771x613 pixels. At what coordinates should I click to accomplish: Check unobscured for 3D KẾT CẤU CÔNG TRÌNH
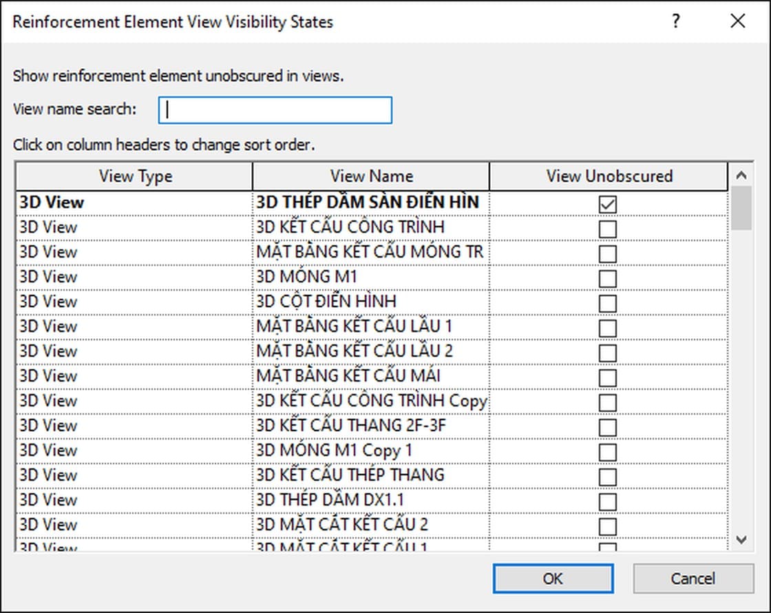(x=608, y=229)
